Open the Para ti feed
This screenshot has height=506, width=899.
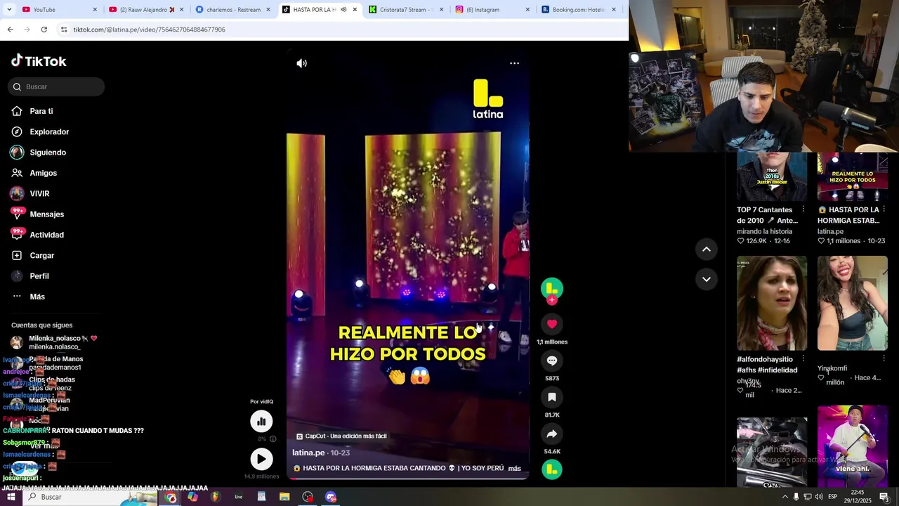pos(41,111)
